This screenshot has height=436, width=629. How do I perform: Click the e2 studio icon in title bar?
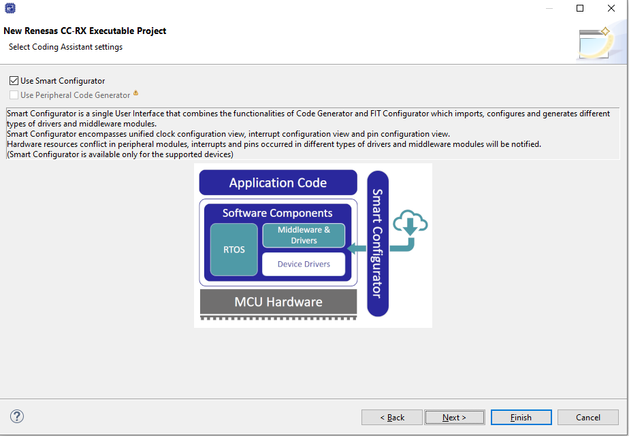(x=10, y=7)
